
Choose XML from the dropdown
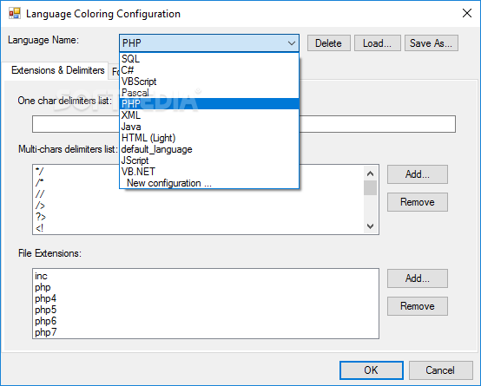pos(209,115)
